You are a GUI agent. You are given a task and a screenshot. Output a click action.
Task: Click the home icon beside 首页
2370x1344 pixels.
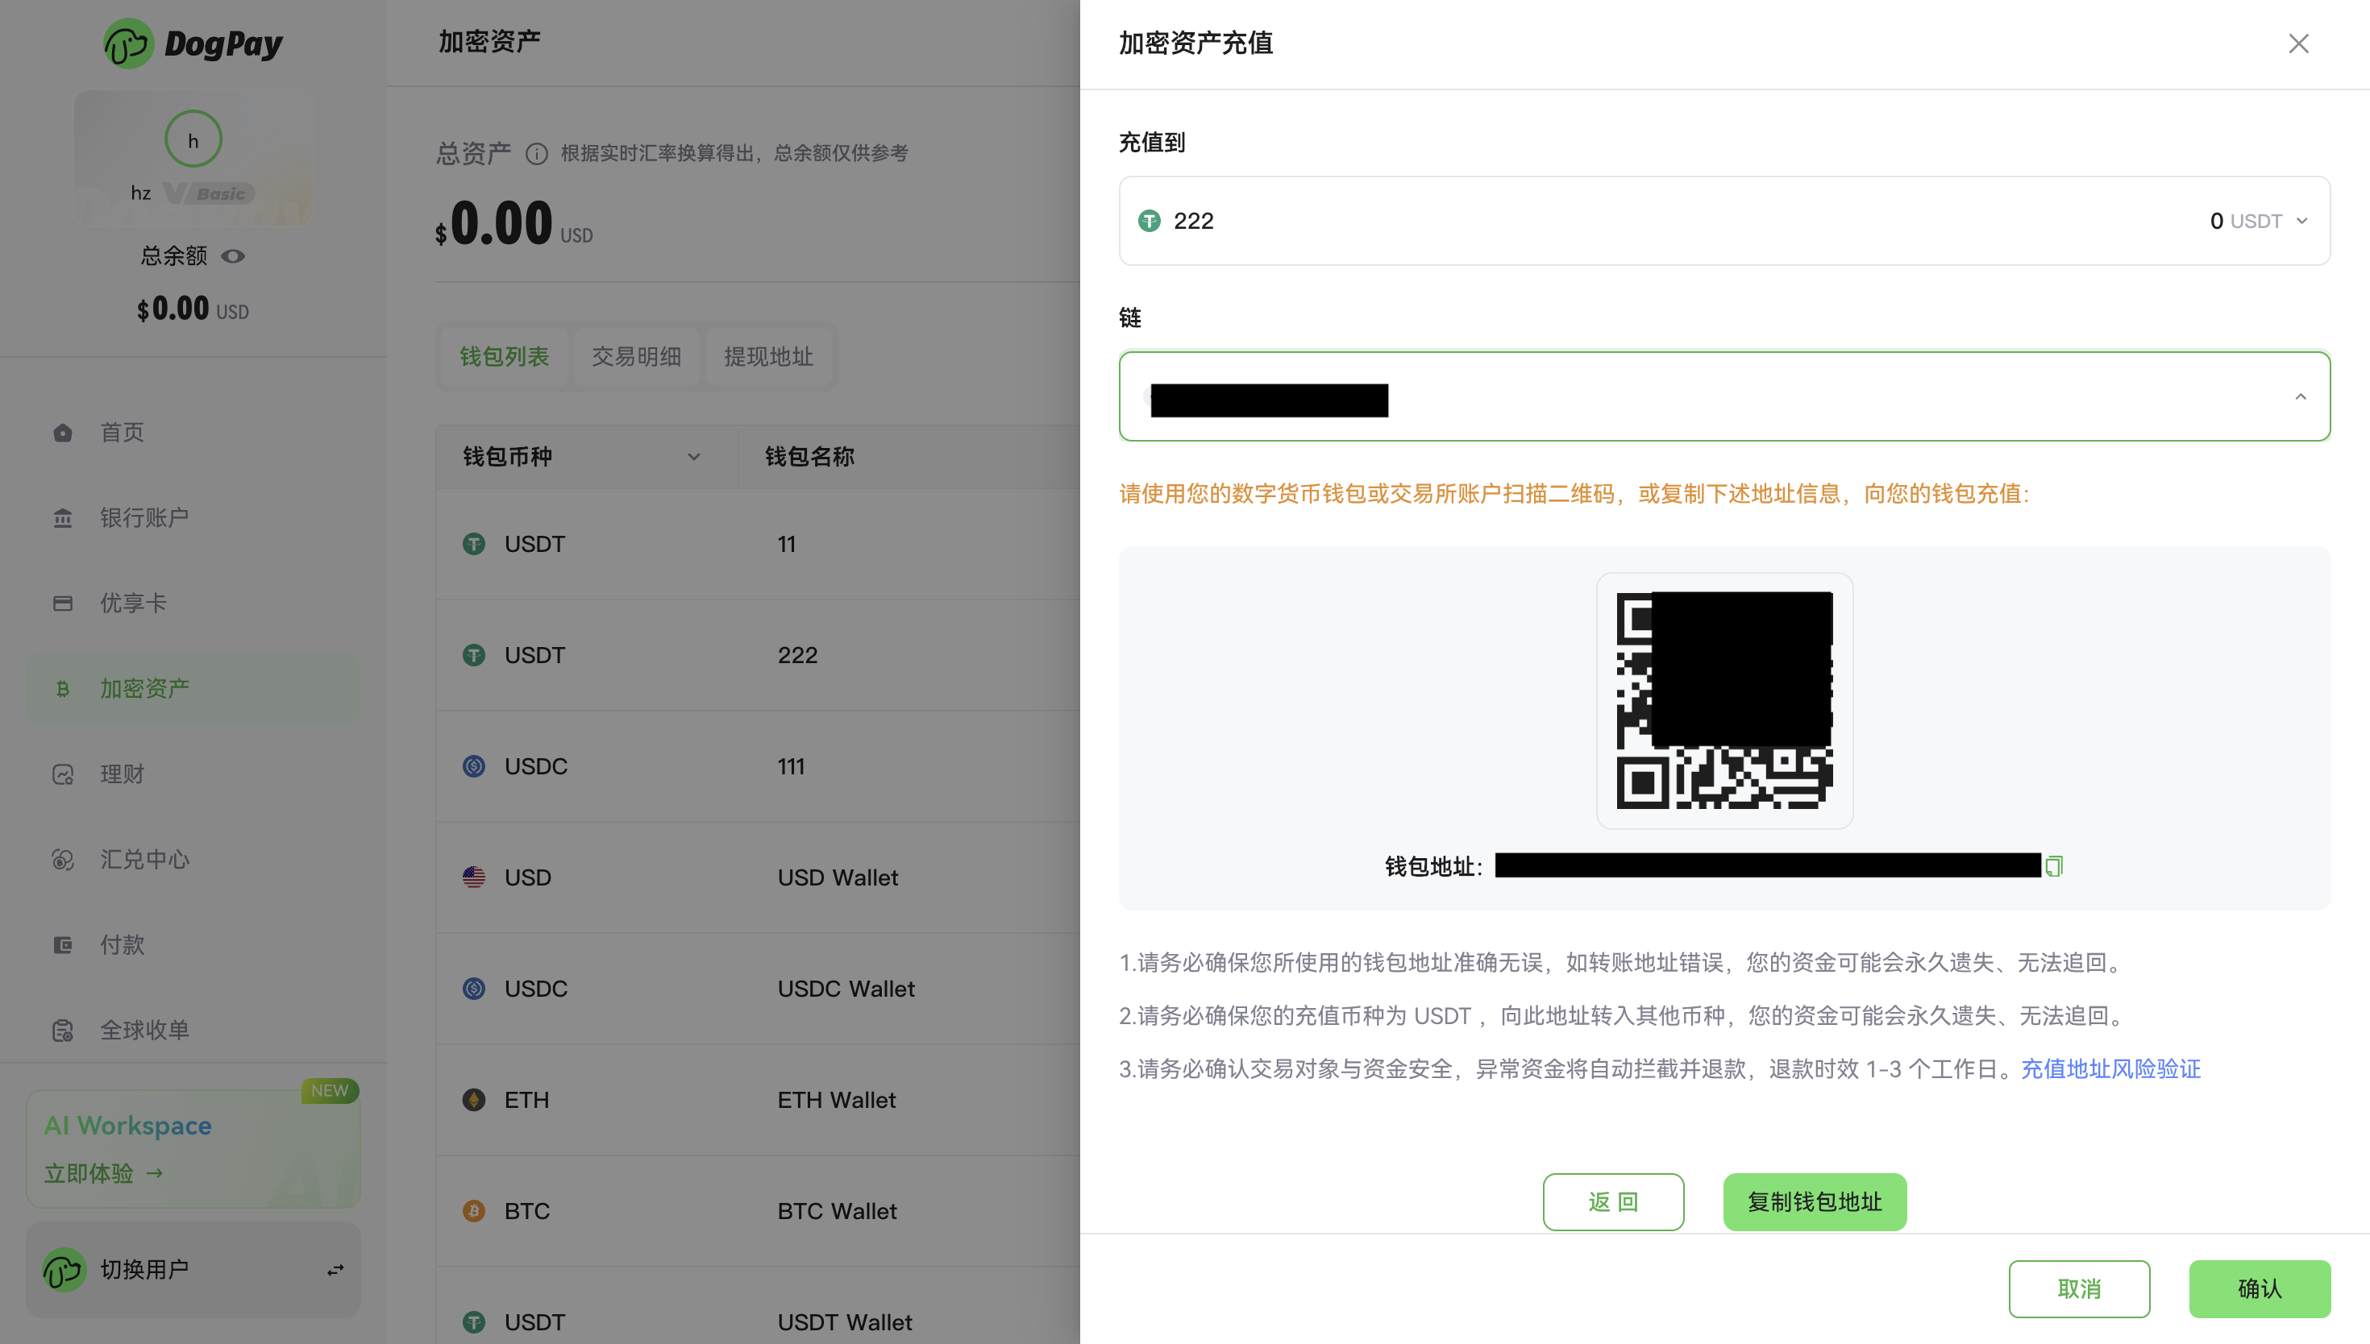coord(63,432)
